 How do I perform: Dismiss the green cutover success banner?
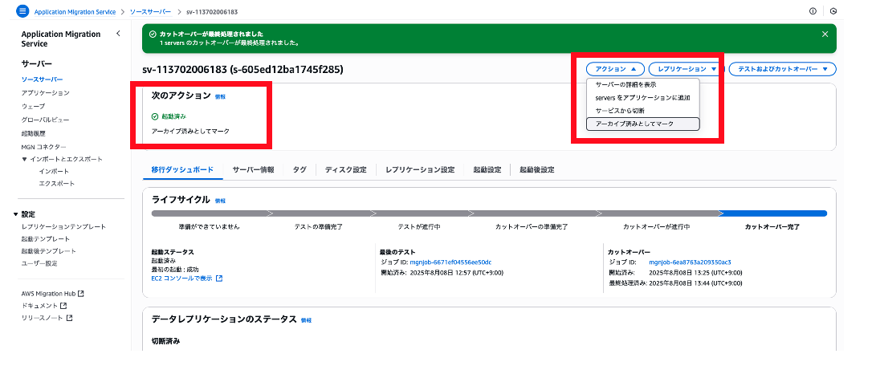click(825, 34)
